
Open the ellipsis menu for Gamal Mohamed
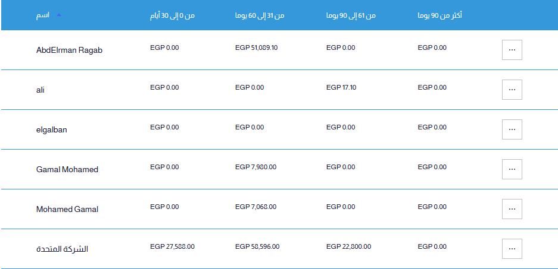pyautogui.click(x=512, y=169)
